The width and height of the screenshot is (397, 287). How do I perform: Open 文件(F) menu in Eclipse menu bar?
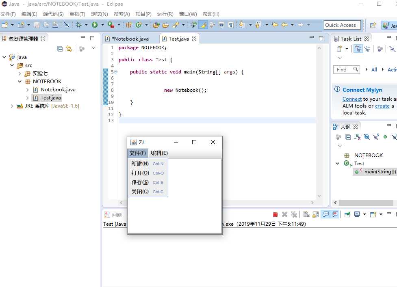(8, 14)
